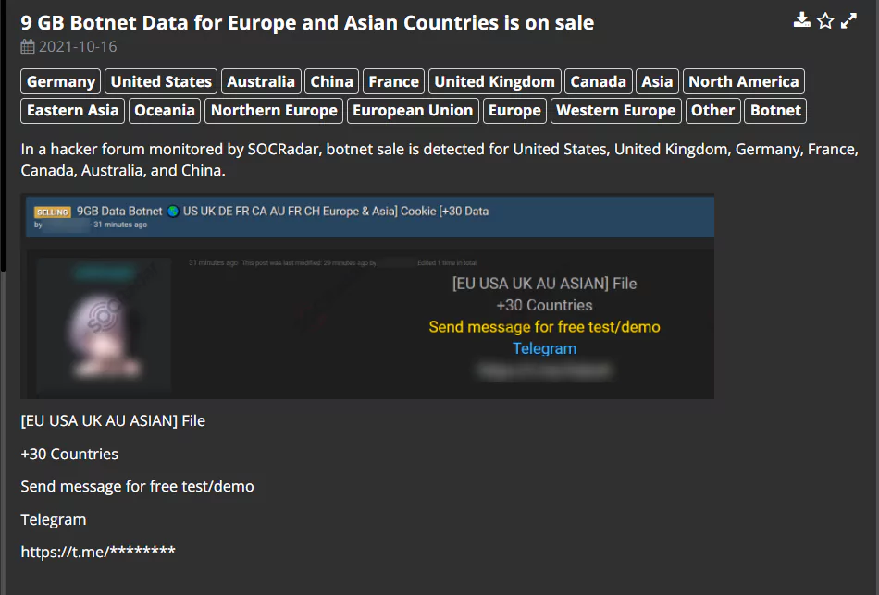The height and width of the screenshot is (595, 879).
Task: Open the forum post screenshot thumbnail
Action: pyautogui.click(x=367, y=296)
